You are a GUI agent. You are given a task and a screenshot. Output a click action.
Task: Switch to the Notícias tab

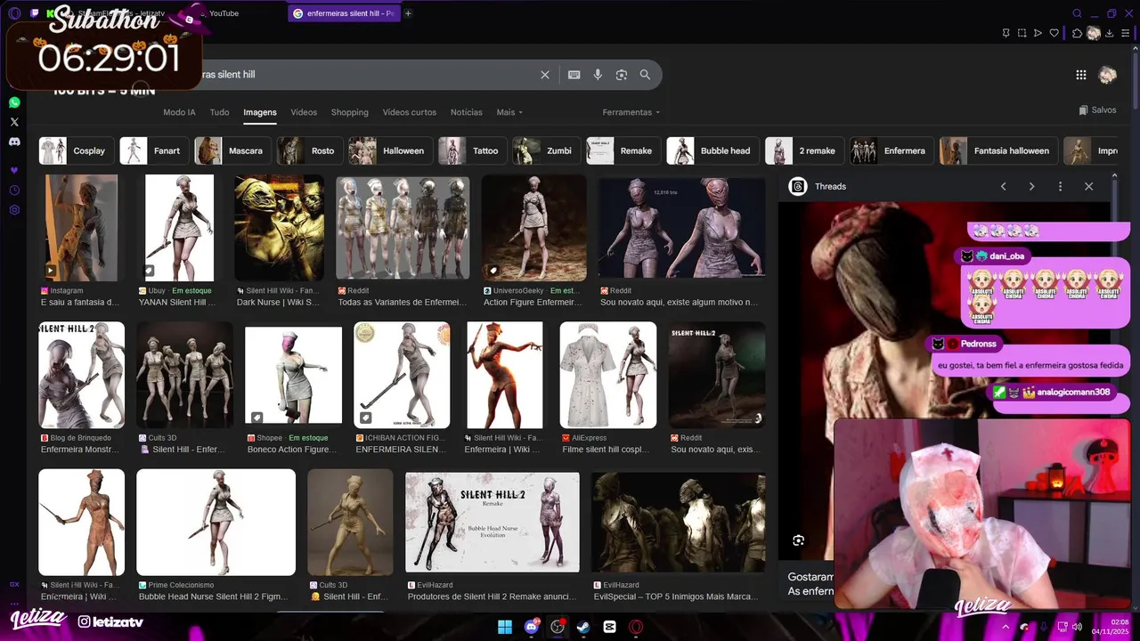(466, 112)
